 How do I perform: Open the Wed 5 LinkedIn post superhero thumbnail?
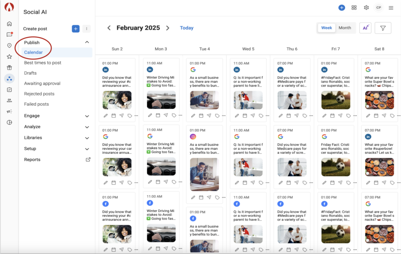[x=248, y=100]
